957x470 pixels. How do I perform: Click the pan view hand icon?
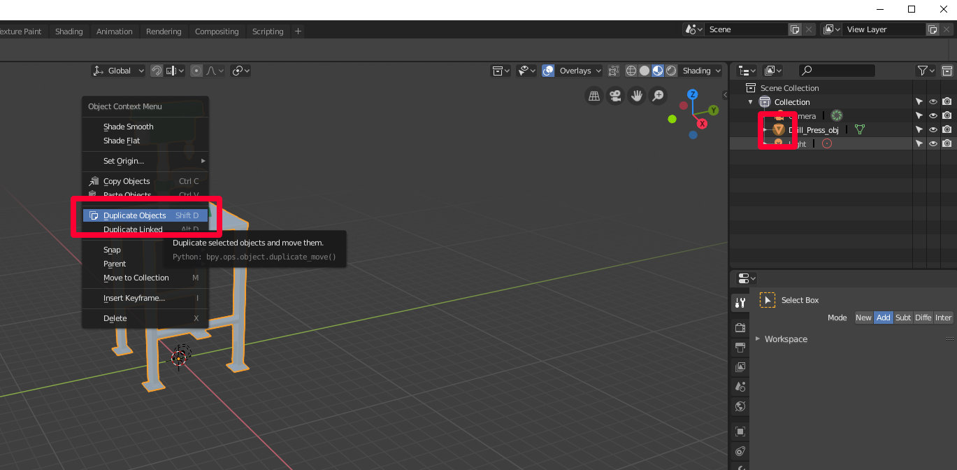[637, 96]
